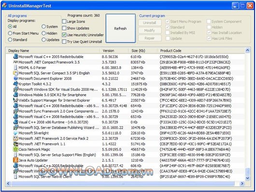Click the Microsoft Silverlight icon

[15, 133]
